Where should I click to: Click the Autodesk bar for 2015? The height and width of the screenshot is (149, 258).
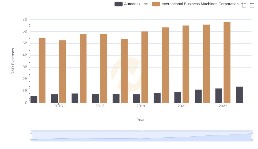pos(54,99)
